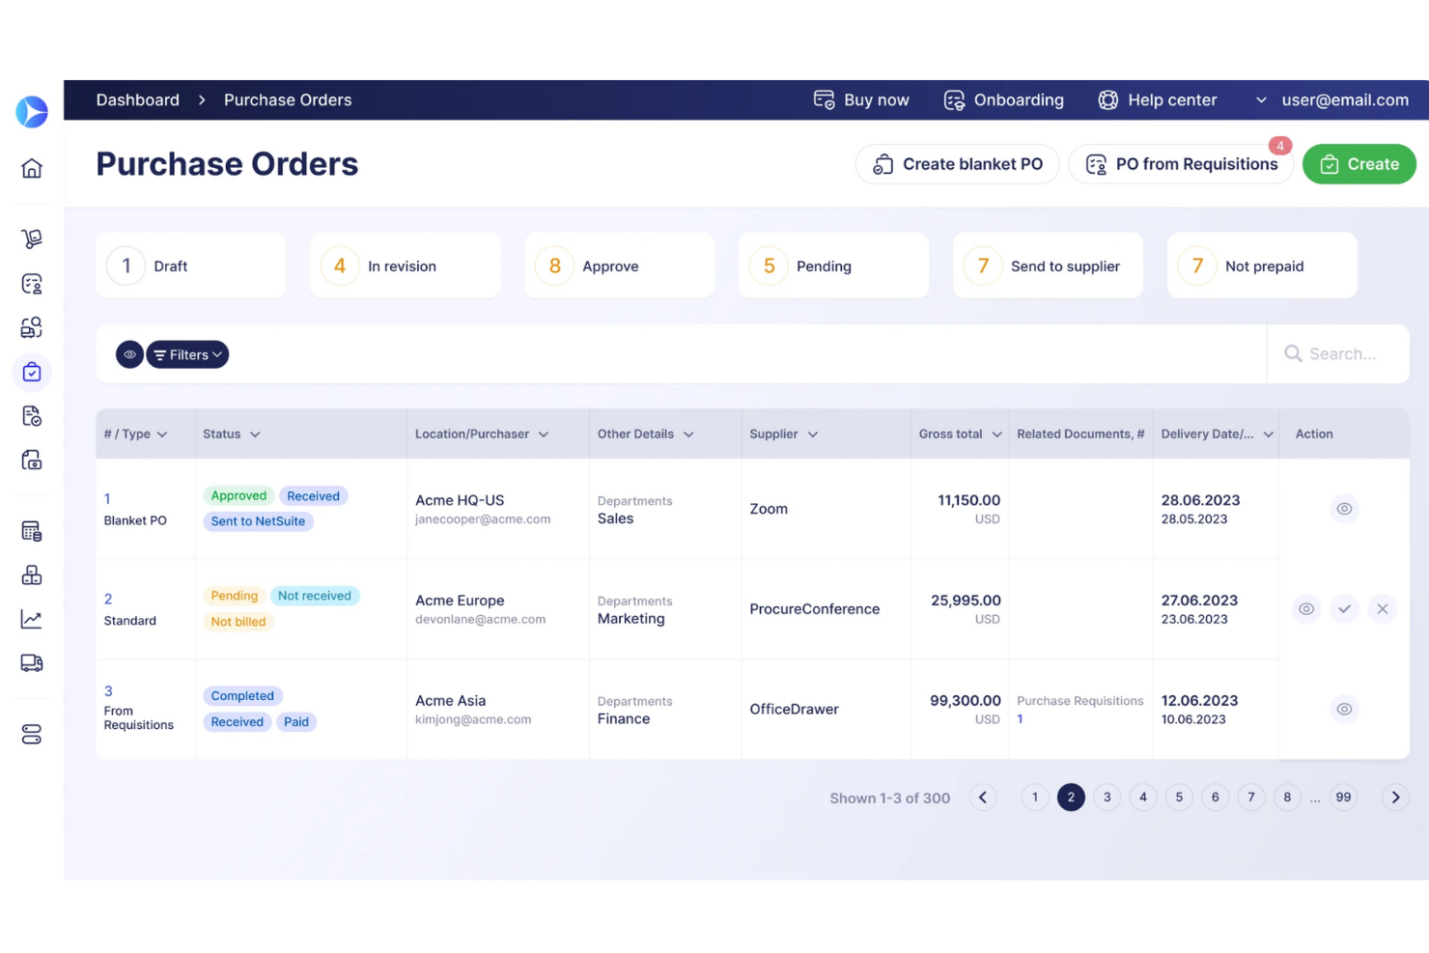Expand the Status column sort dropdown
The image size is (1429, 953).
(x=257, y=434)
